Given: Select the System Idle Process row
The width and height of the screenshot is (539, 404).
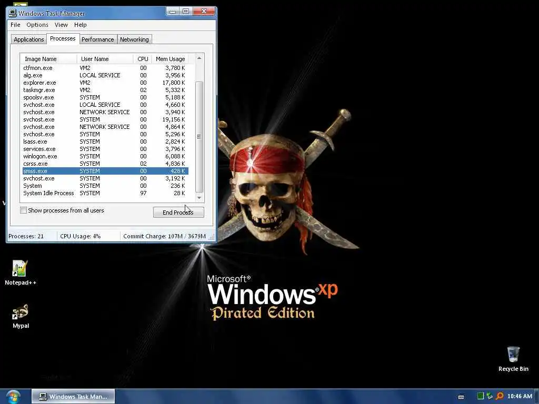Looking at the screenshot, I should pyautogui.click(x=105, y=193).
